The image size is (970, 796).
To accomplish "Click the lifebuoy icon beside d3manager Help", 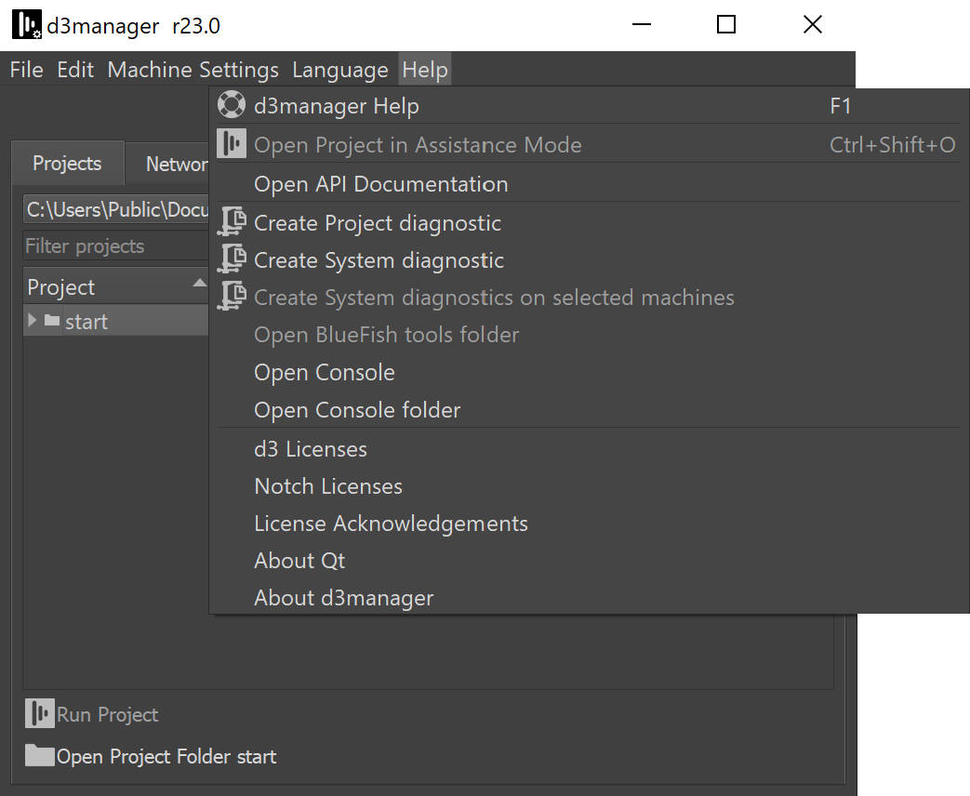I will [232, 106].
